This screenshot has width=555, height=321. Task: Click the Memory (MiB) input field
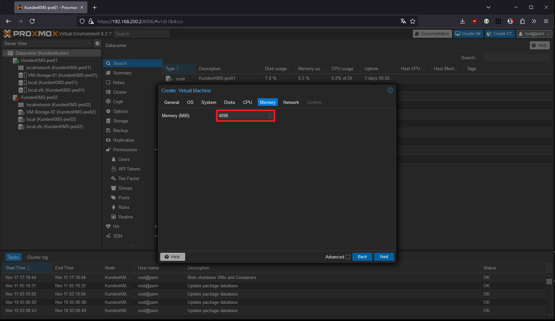click(242, 116)
